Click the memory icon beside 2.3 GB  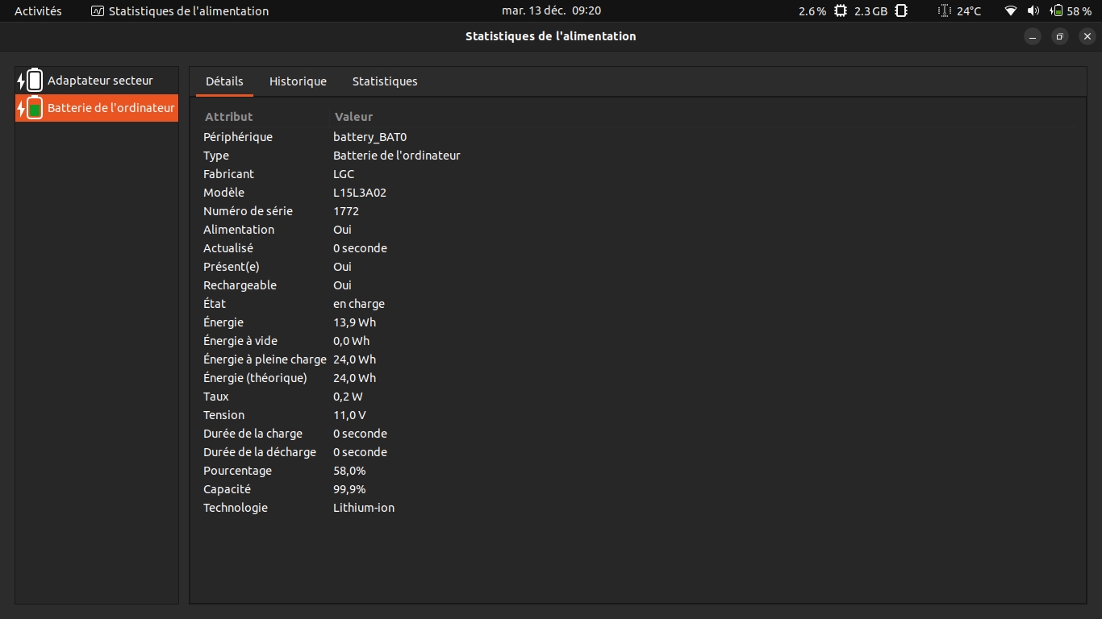tap(901, 11)
